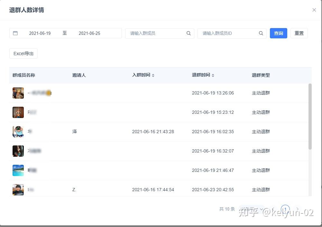
Task: Sort by 入群时间 column arrows
Action: click(153, 75)
